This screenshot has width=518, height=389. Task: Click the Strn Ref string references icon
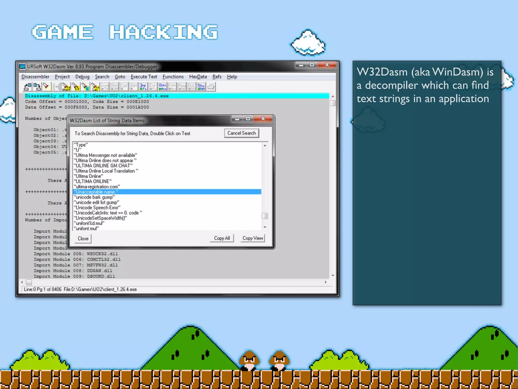coord(201,87)
